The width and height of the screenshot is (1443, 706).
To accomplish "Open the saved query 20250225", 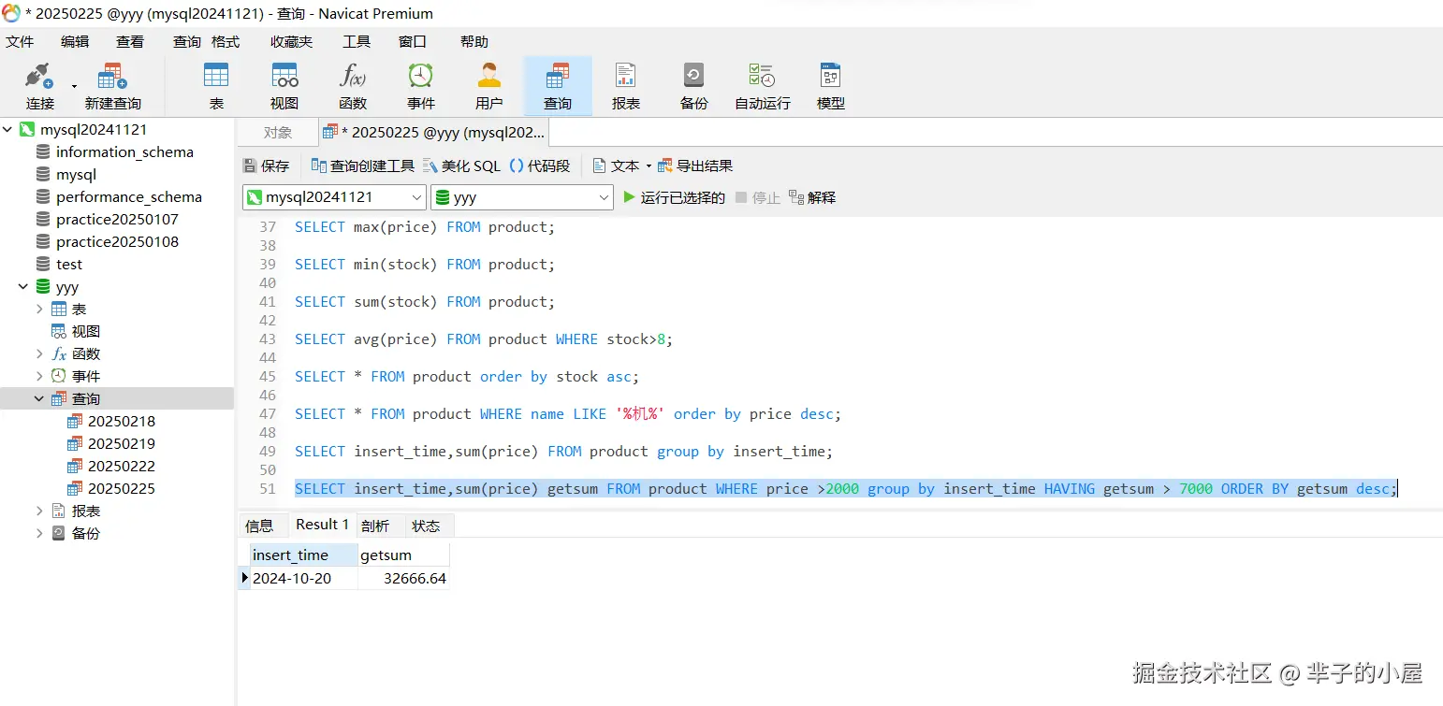I will coord(122,488).
